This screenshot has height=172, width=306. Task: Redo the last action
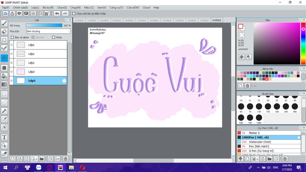[x=65, y=13]
